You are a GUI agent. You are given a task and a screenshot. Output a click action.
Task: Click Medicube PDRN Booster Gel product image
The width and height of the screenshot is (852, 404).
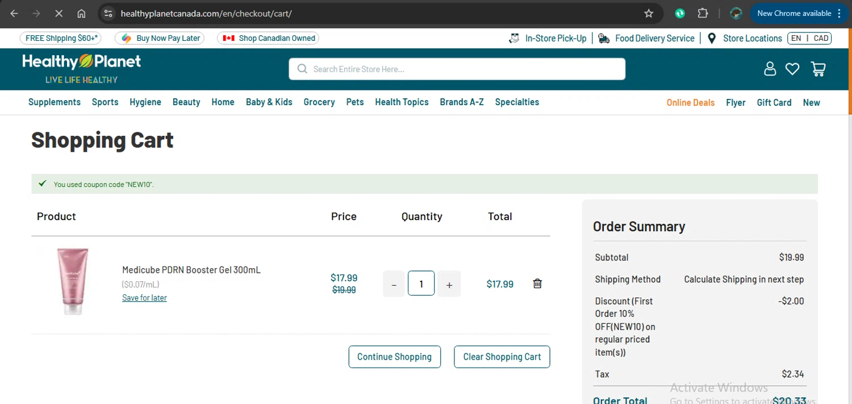73,281
